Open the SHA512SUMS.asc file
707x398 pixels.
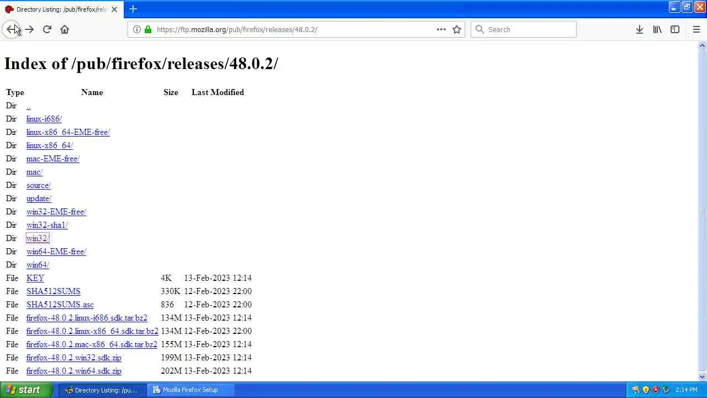[x=60, y=305]
